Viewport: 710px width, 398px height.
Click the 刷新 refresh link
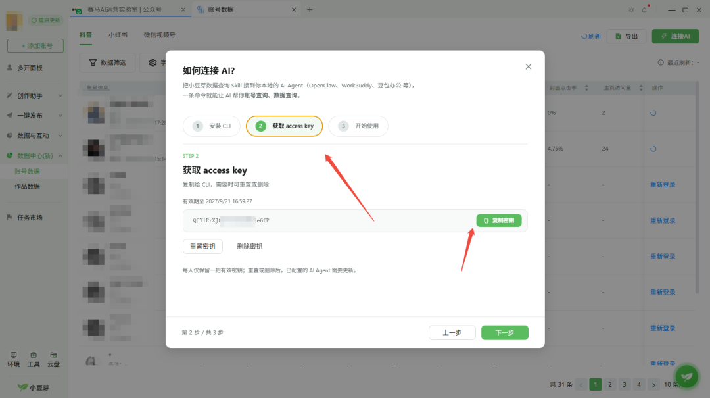point(591,36)
